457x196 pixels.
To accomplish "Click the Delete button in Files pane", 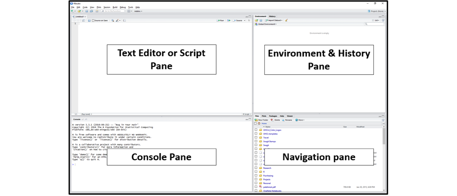I will [275, 120].
